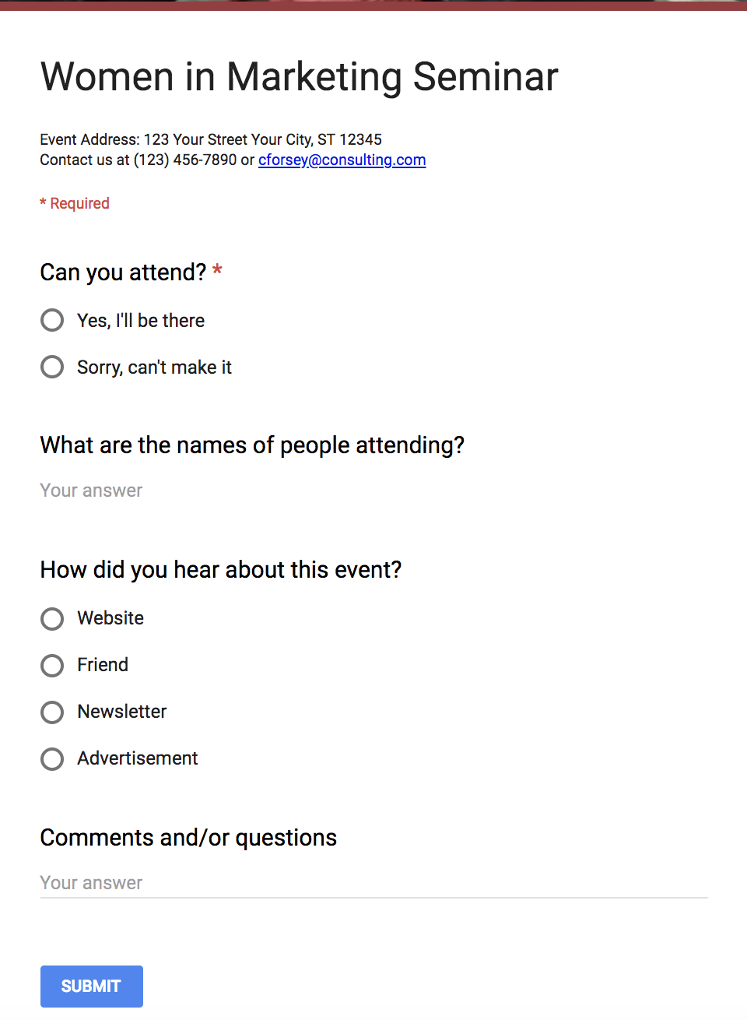
Task: Open the cforsey@consulting.com email link
Action: pos(342,160)
